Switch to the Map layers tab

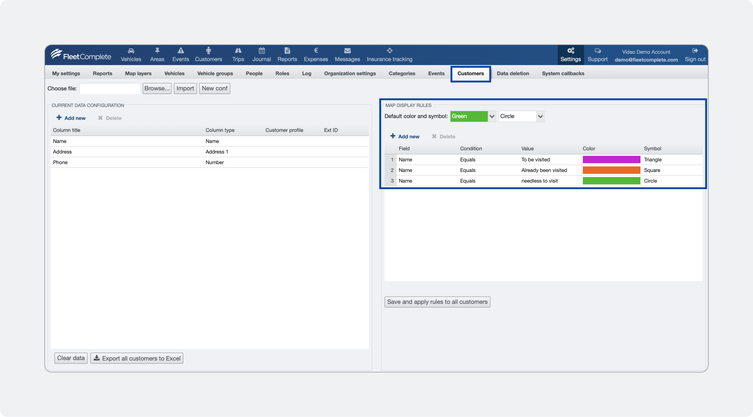pyautogui.click(x=138, y=73)
